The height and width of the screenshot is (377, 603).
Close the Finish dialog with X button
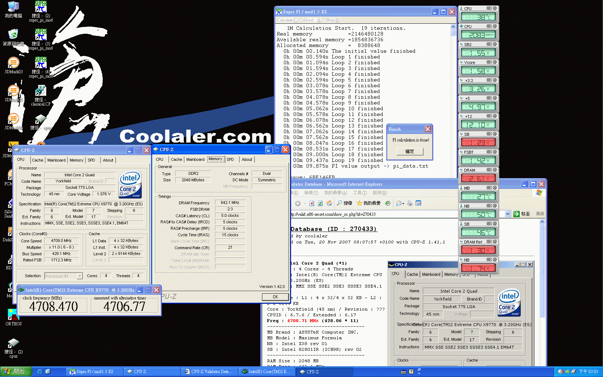coord(427,129)
